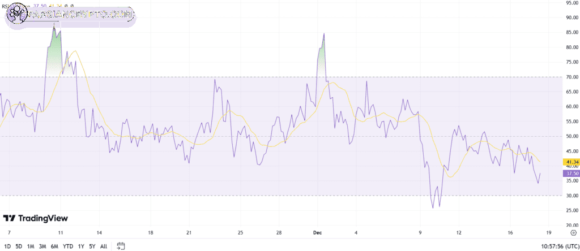Choose the YTD time range
This screenshot has width=580, height=251.
pyautogui.click(x=68, y=246)
